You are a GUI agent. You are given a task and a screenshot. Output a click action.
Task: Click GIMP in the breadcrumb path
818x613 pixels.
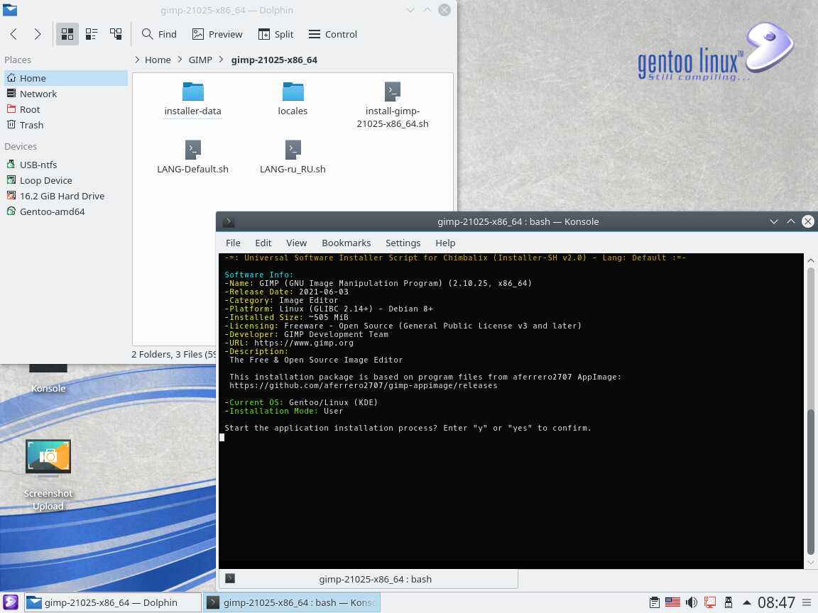coord(200,60)
